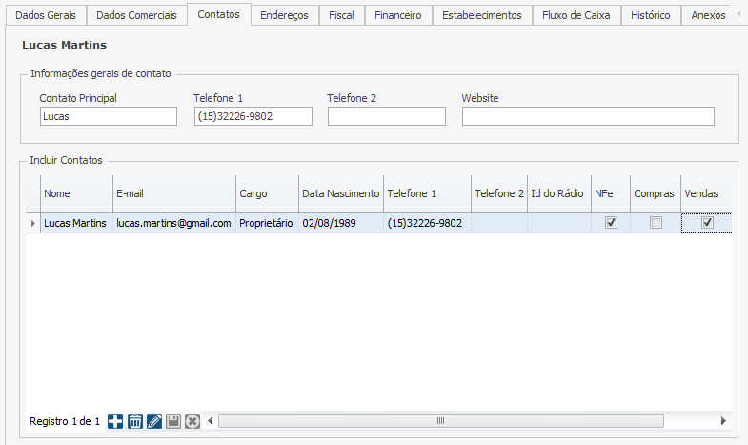Toggle the Vendas checkbox for Lucas Martins
Image resolution: width=748 pixels, height=445 pixels.
[x=707, y=223]
